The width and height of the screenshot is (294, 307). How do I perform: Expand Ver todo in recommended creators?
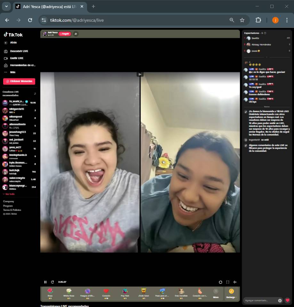pyautogui.click(x=9, y=194)
